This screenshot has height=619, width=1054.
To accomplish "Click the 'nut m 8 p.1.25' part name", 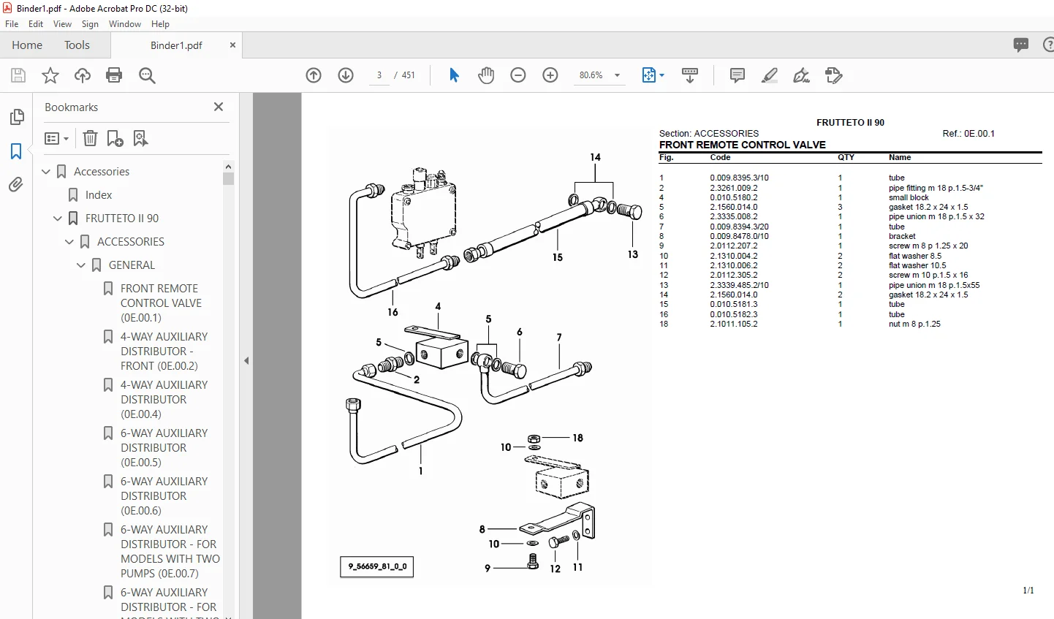I will click(914, 324).
